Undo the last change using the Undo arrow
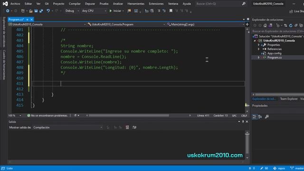Image resolution: width=304 pixels, height=171 pixels. (48, 11)
